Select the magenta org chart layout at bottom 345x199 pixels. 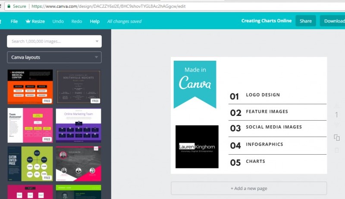(30, 192)
